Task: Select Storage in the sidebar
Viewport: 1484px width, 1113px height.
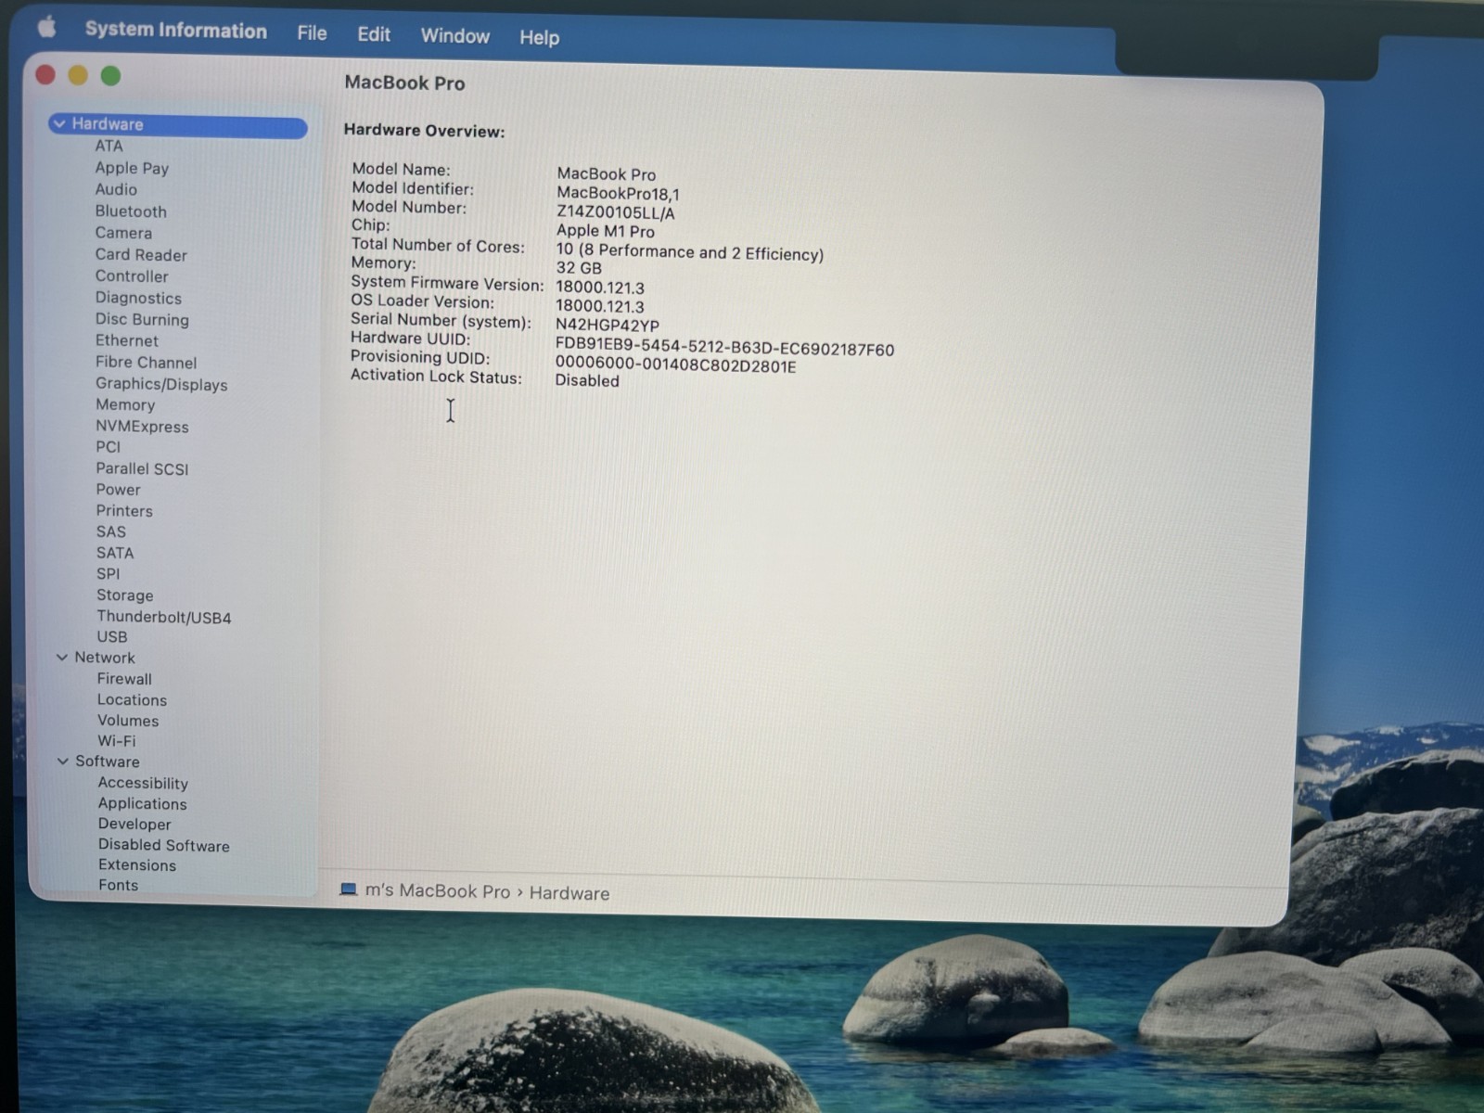Action: tap(125, 595)
